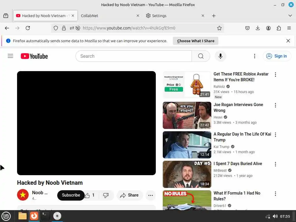296x222 pixels.
Task: Open the Noob channel avatar
Action: pos(23,195)
